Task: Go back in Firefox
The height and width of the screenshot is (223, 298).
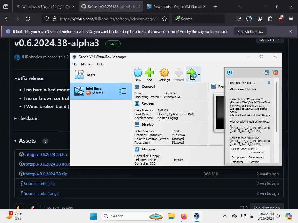Action: coord(7,19)
